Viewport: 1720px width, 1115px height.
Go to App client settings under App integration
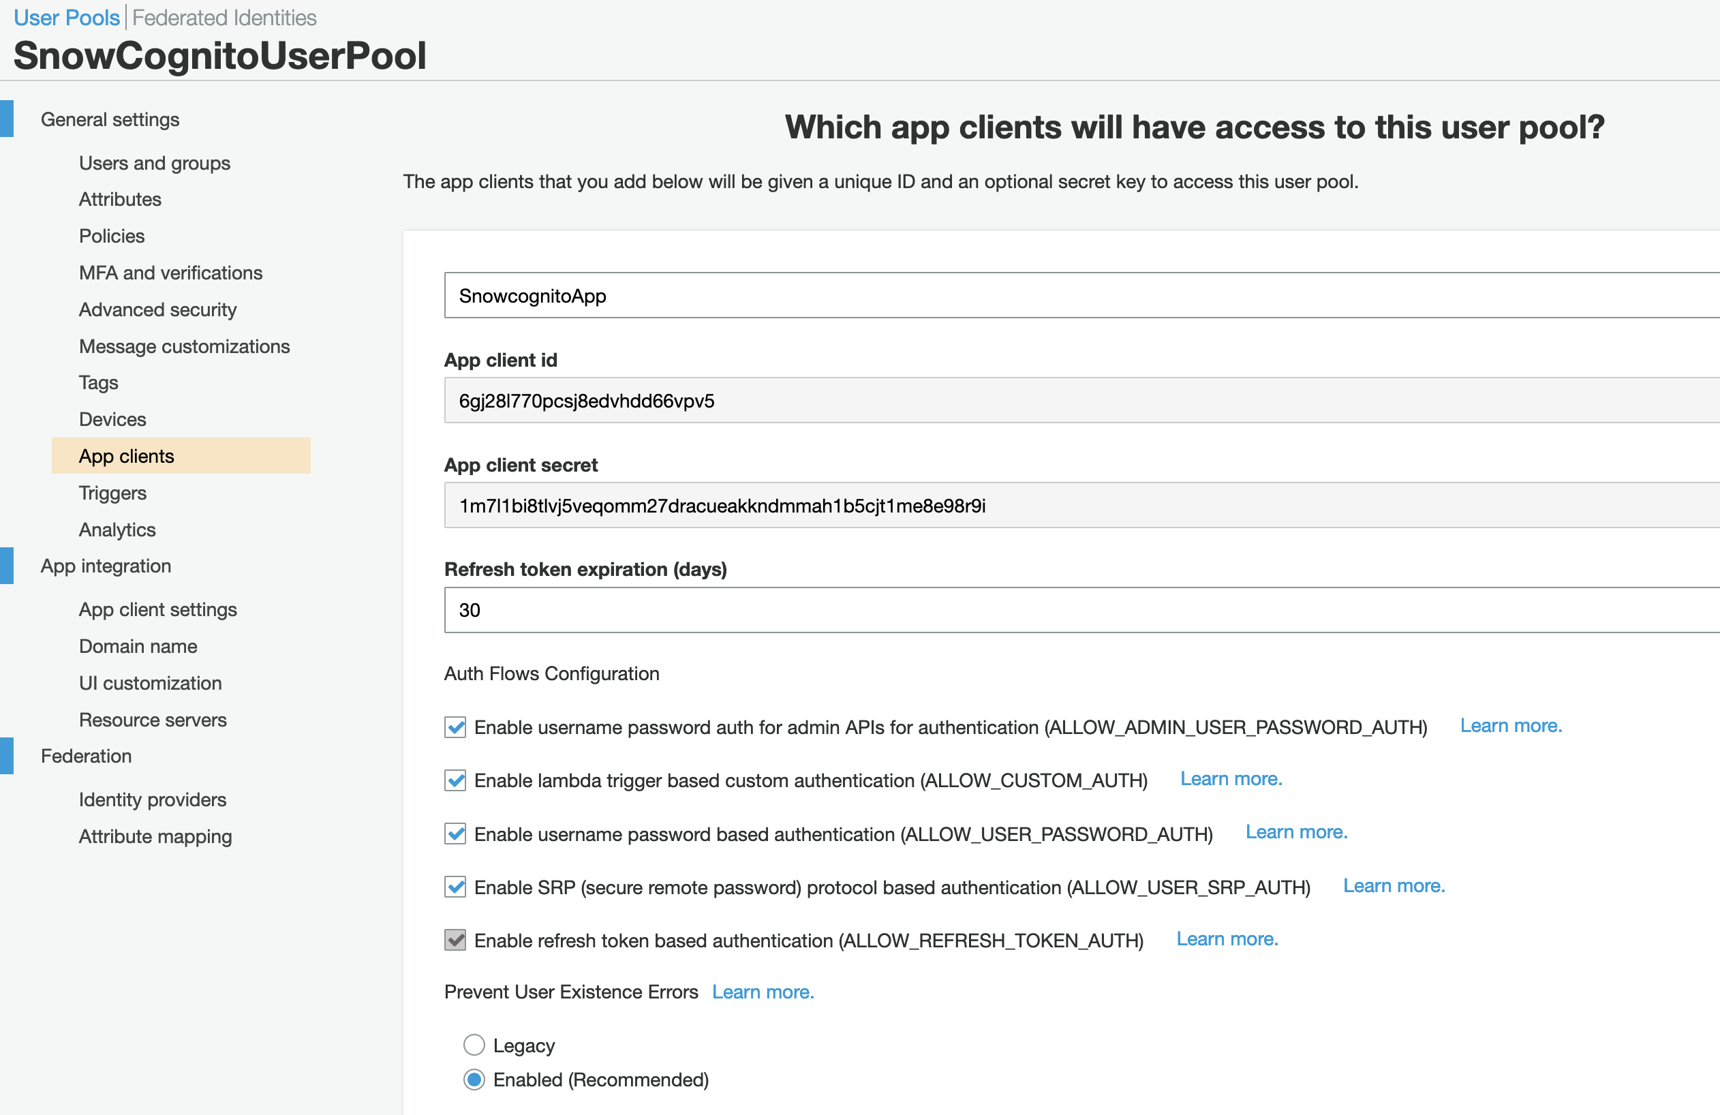coord(157,609)
